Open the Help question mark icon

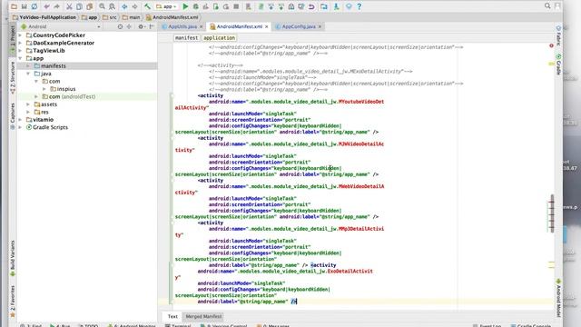click(359, 6)
